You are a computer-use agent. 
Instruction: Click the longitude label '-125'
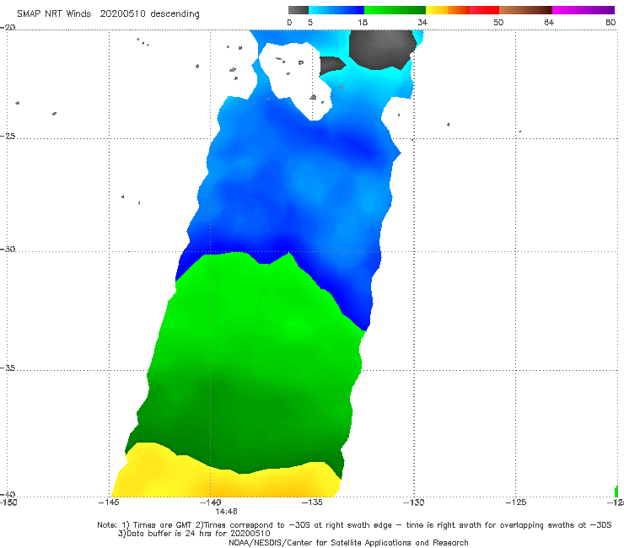(x=516, y=502)
